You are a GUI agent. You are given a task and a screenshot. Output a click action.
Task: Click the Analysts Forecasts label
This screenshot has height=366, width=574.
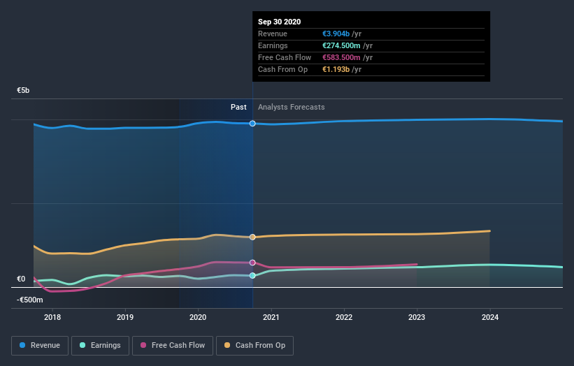[x=292, y=107]
